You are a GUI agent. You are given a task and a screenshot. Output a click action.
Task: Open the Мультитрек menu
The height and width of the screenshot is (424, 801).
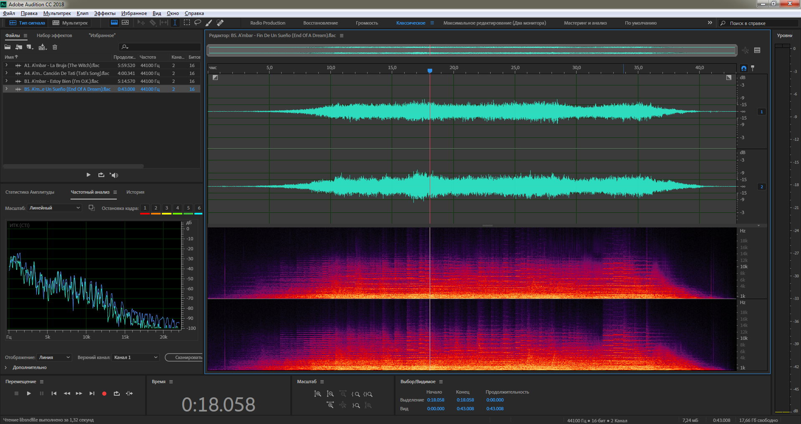tap(57, 13)
